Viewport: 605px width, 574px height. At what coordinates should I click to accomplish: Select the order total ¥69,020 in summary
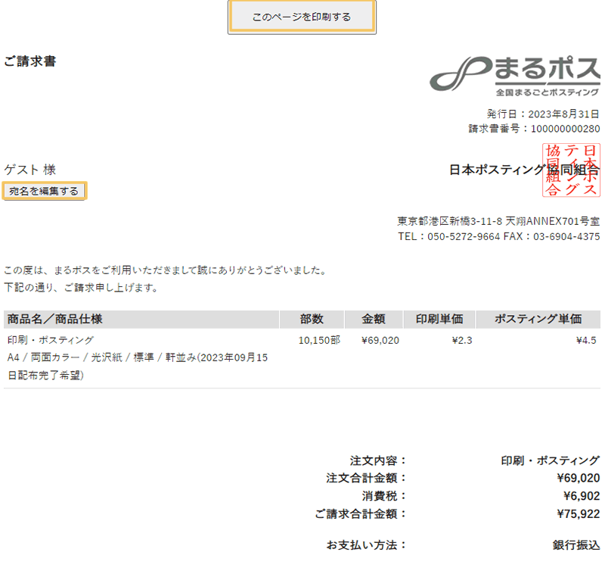point(579,478)
